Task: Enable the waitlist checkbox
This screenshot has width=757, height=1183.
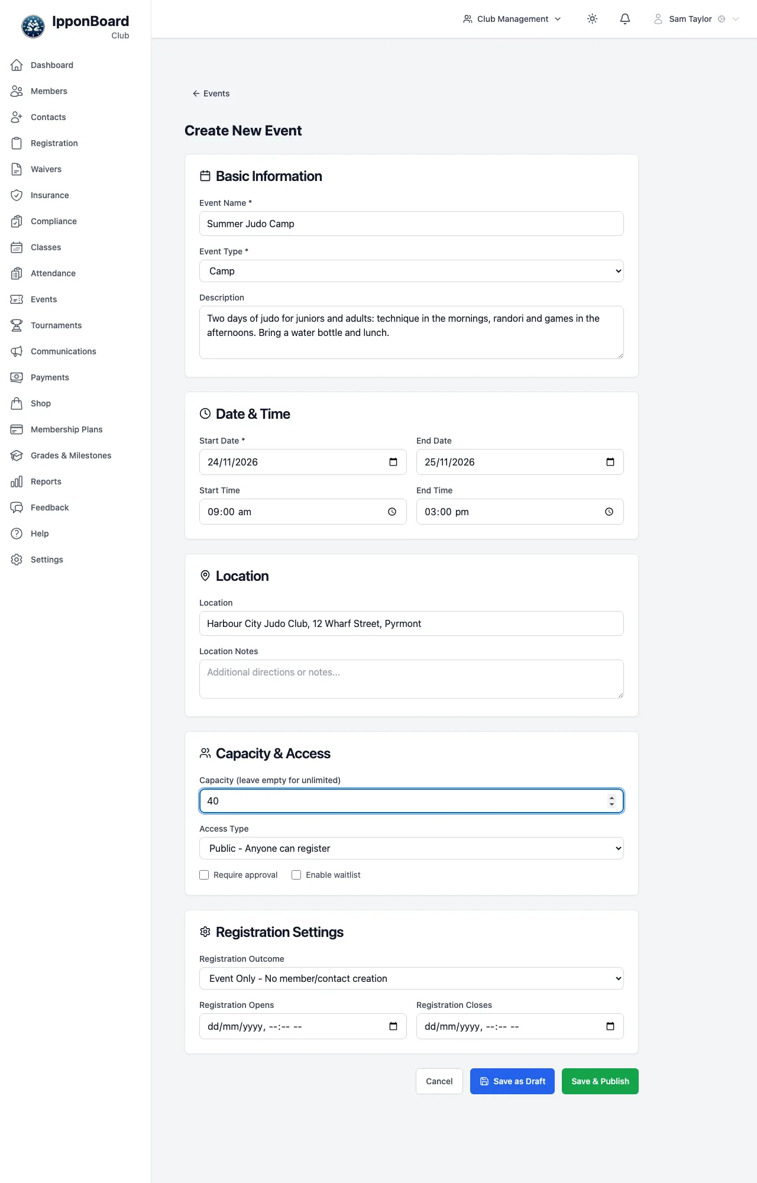Action: [296, 875]
